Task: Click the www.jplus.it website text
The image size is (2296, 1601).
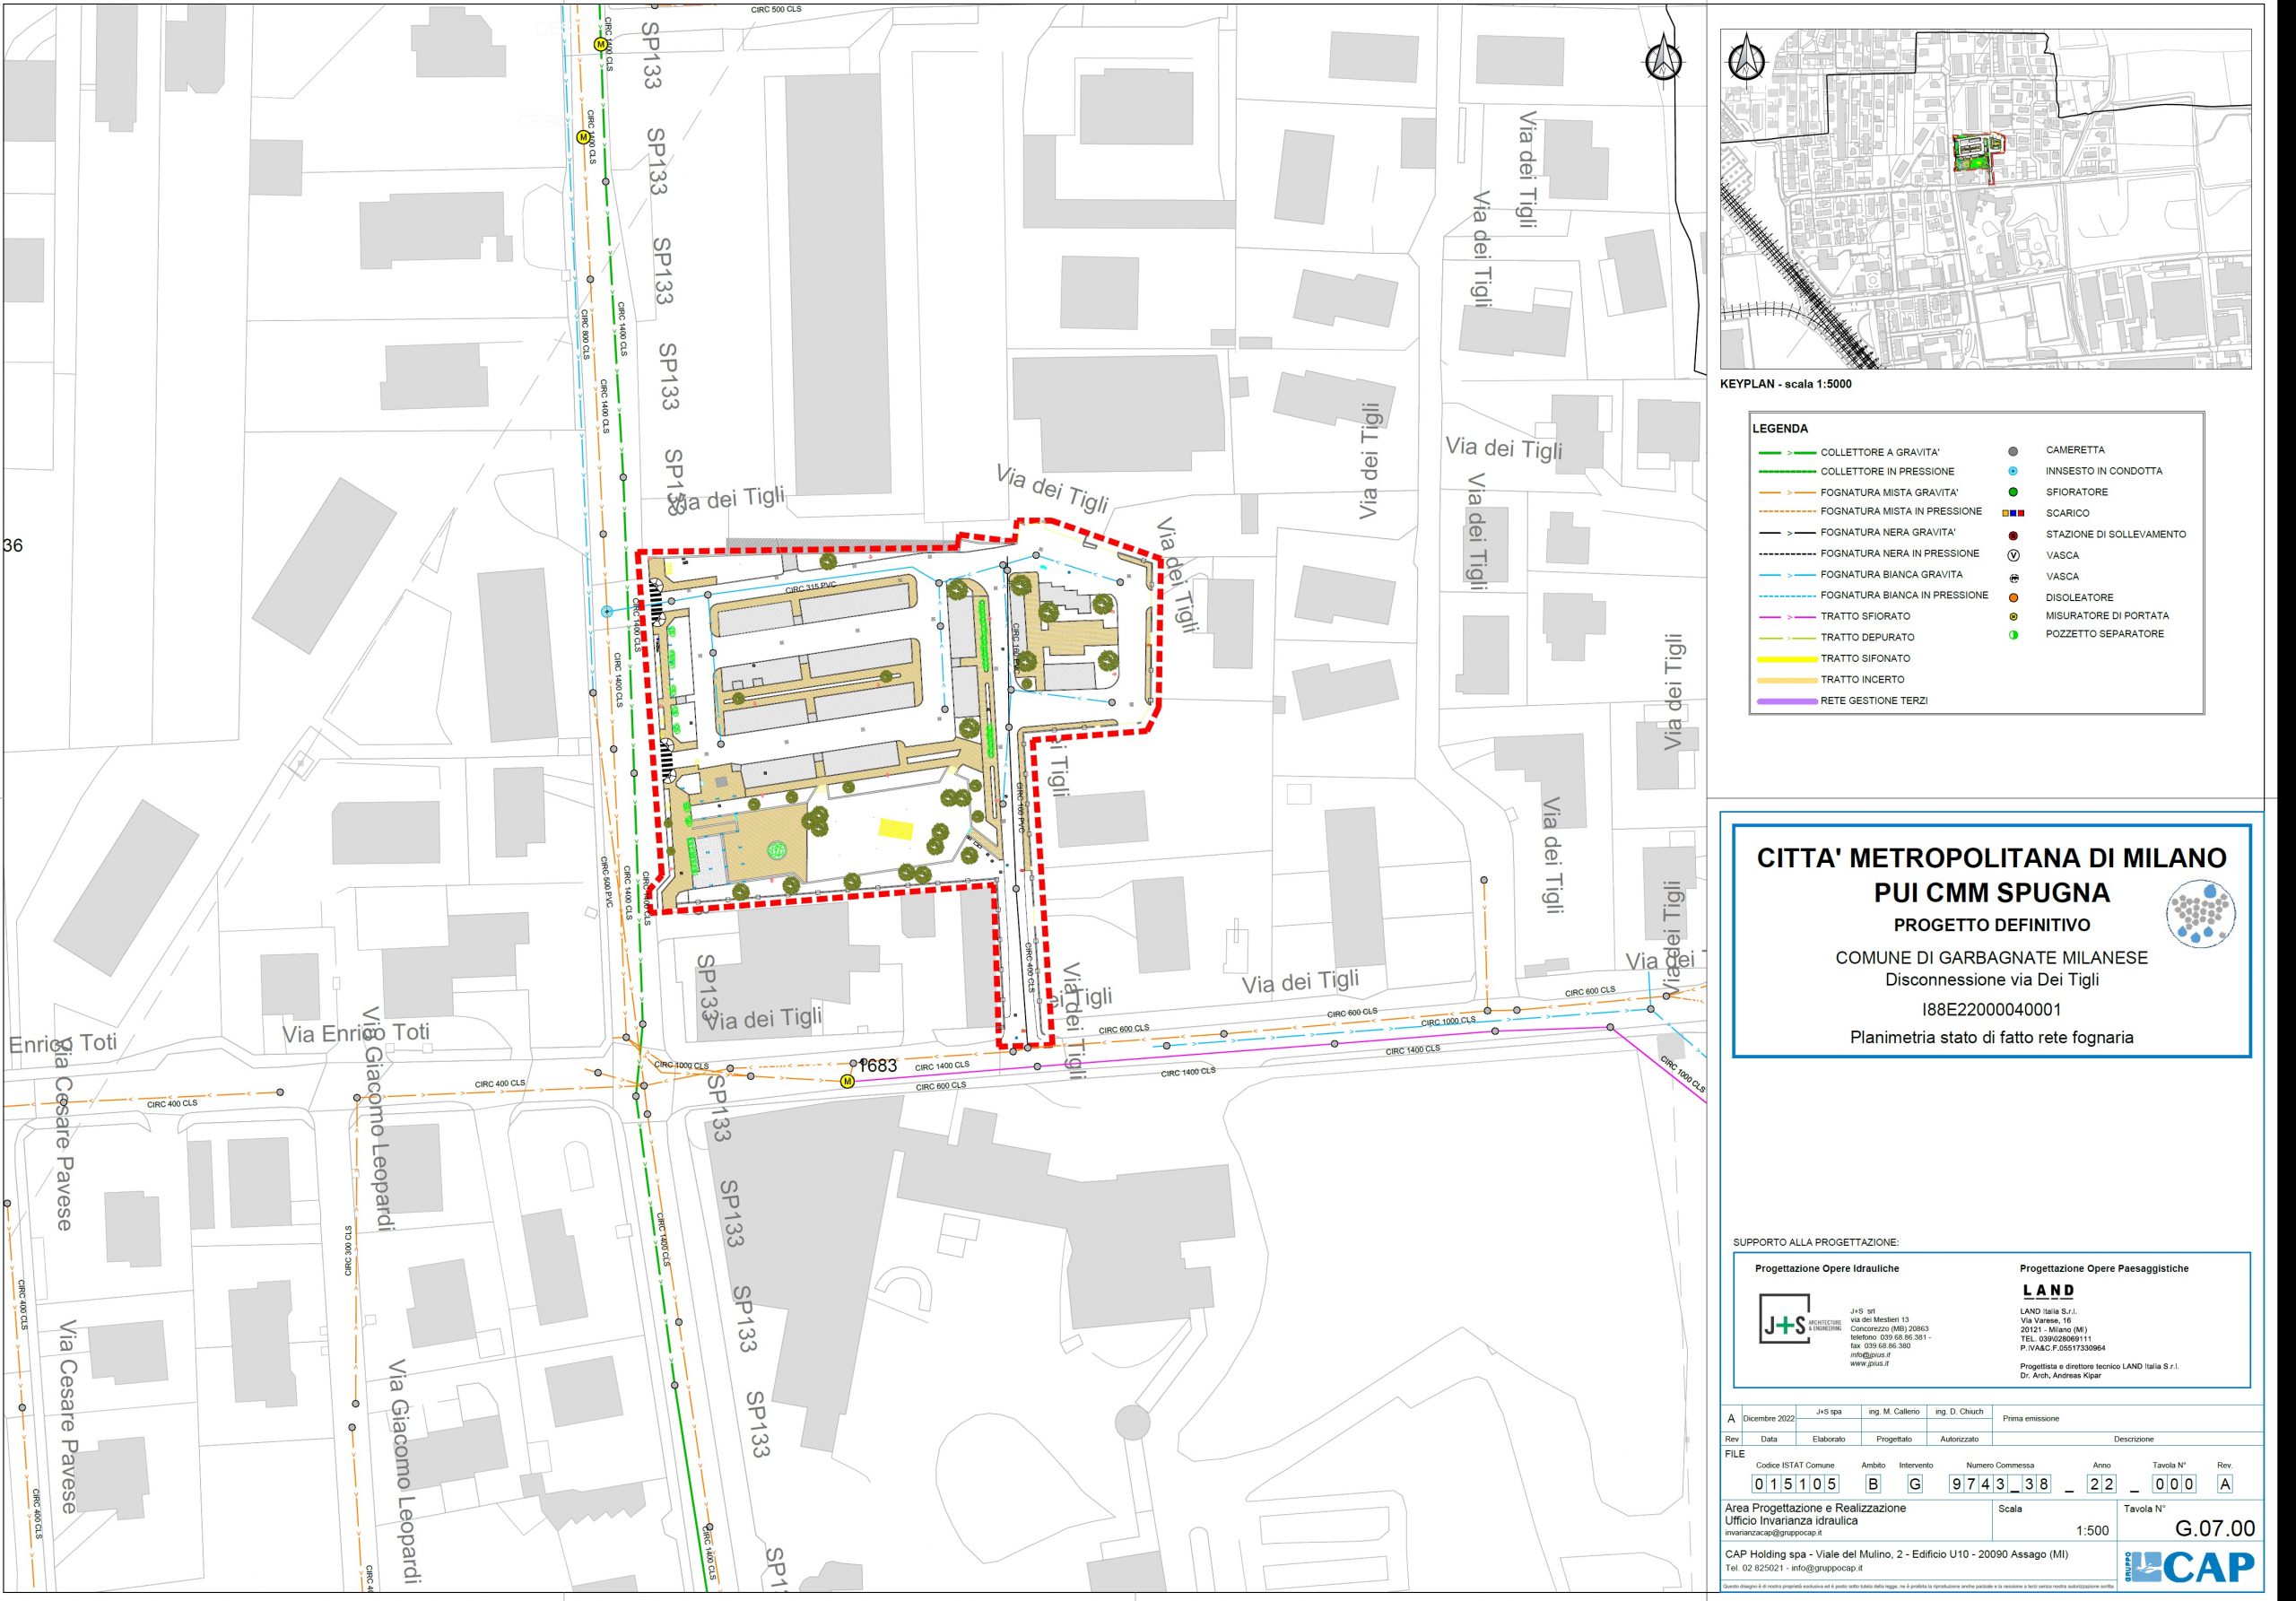Action: click(x=1869, y=1363)
